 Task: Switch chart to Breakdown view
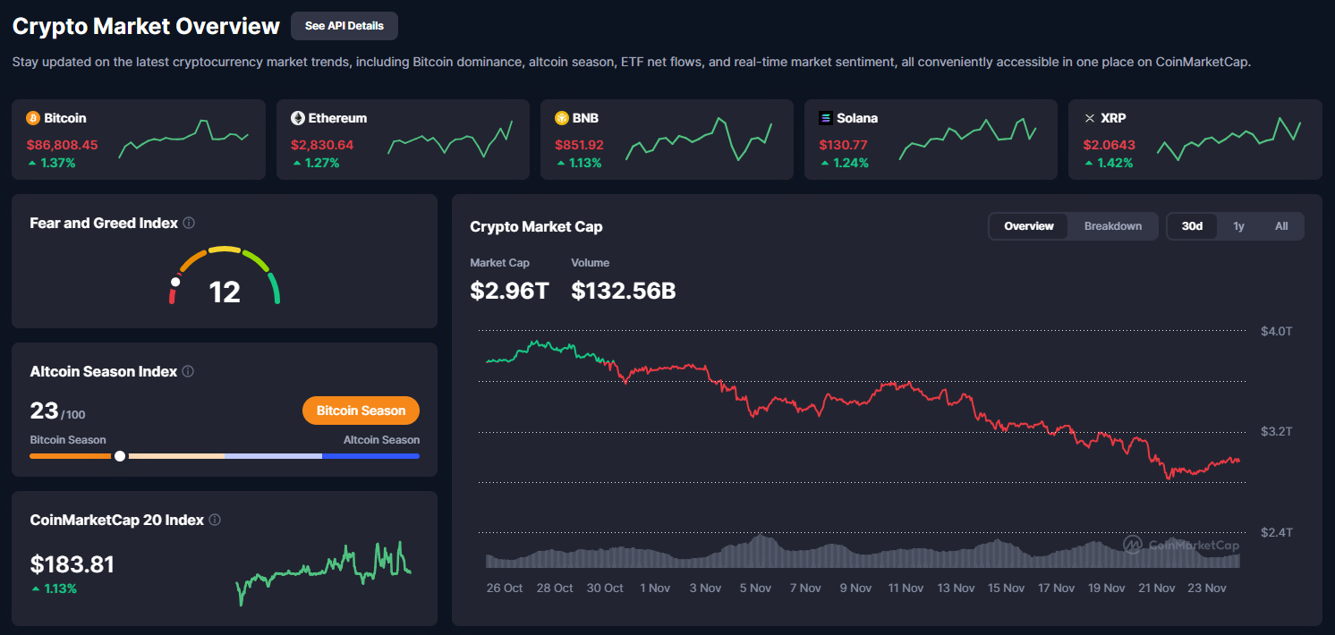[1112, 226]
